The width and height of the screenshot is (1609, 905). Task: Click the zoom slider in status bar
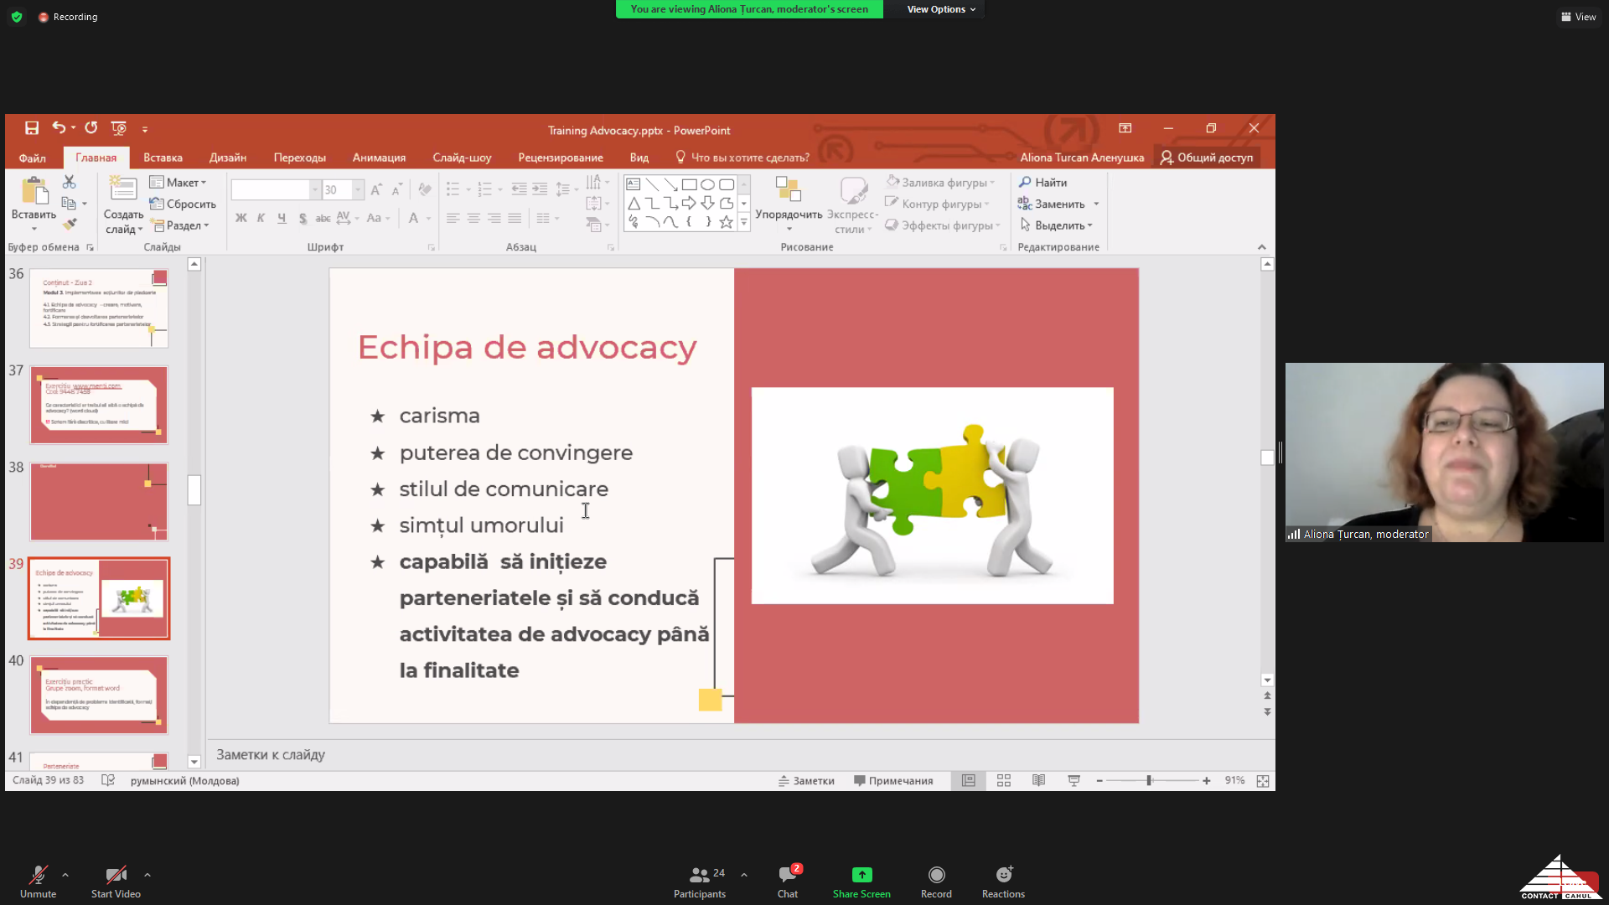1150,781
